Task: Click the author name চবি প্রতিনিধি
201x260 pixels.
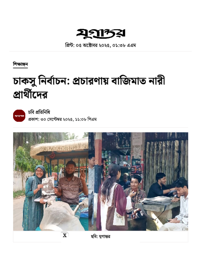Action: (x=39, y=112)
